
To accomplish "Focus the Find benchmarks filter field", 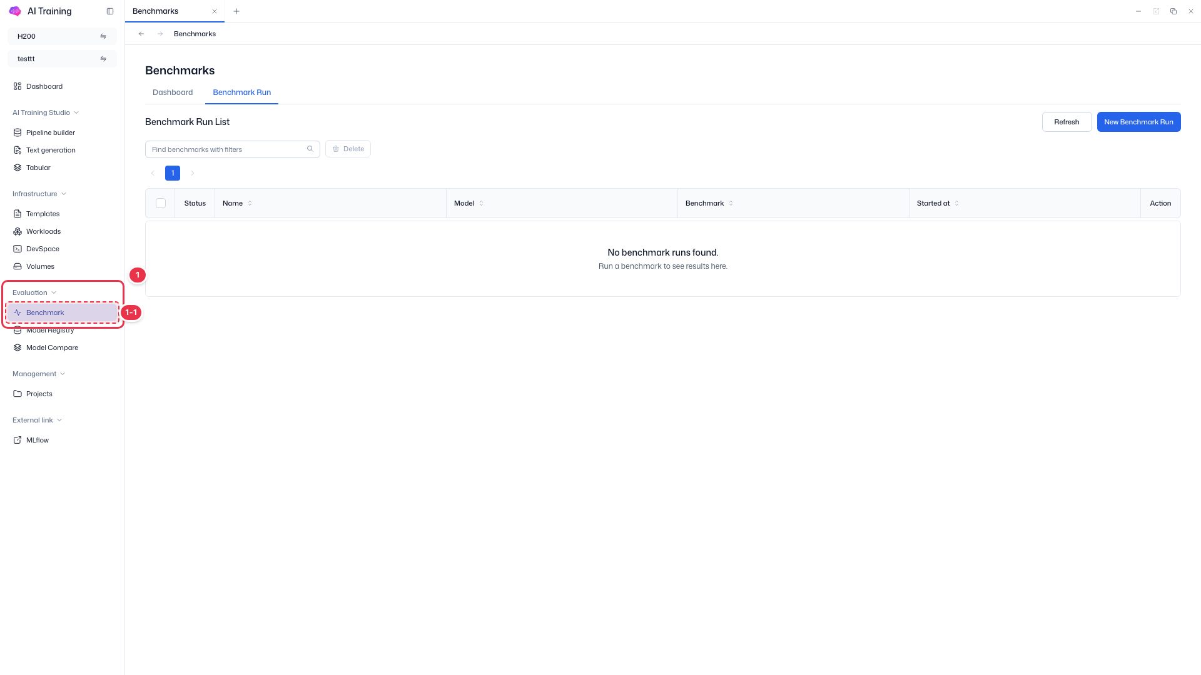I will click(x=232, y=149).
